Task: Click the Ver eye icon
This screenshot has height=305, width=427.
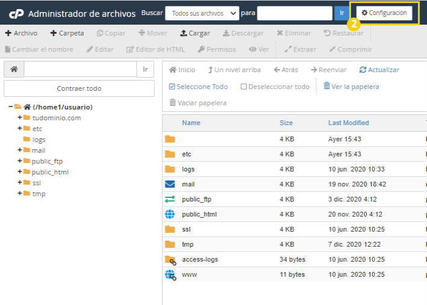Action: coord(253,49)
